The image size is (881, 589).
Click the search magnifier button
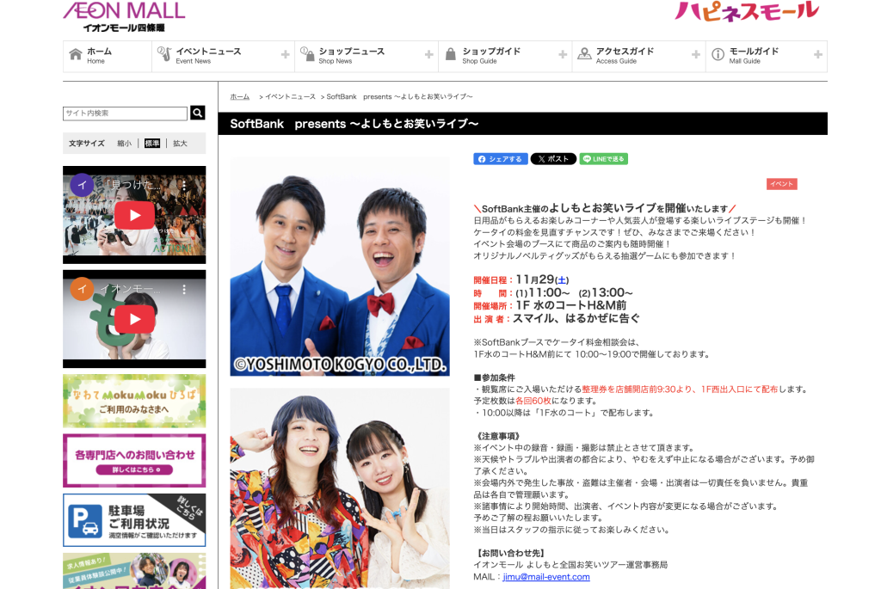point(198,114)
